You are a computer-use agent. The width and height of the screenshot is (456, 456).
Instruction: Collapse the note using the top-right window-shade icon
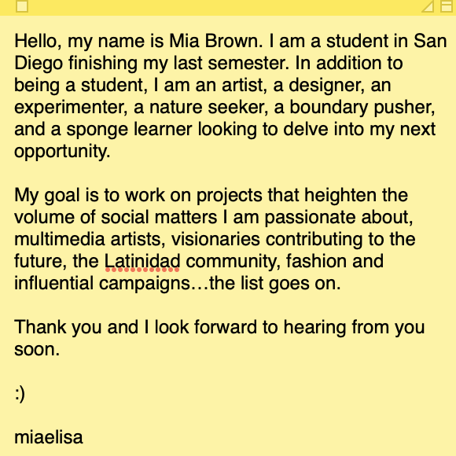pyautogui.click(x=447, y=6)
